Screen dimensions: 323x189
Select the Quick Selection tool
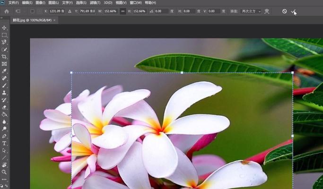4,50
